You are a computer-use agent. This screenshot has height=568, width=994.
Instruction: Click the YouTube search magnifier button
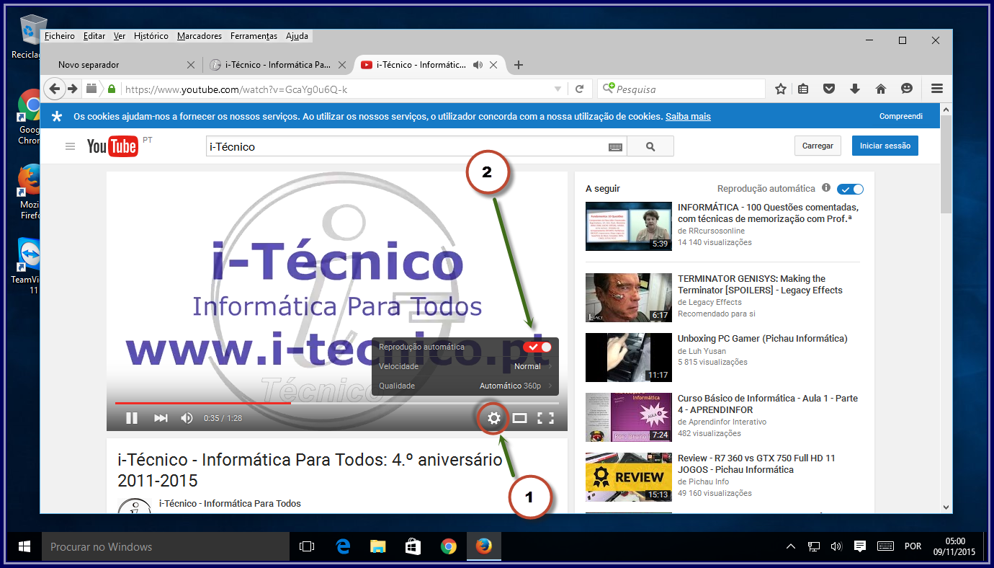click(x=650, y=146)
